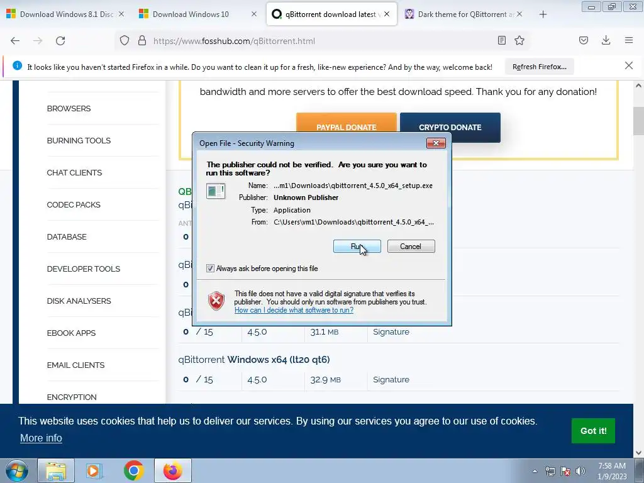Open the DATABASE category
644x483 pixels.
click(67, 236)
